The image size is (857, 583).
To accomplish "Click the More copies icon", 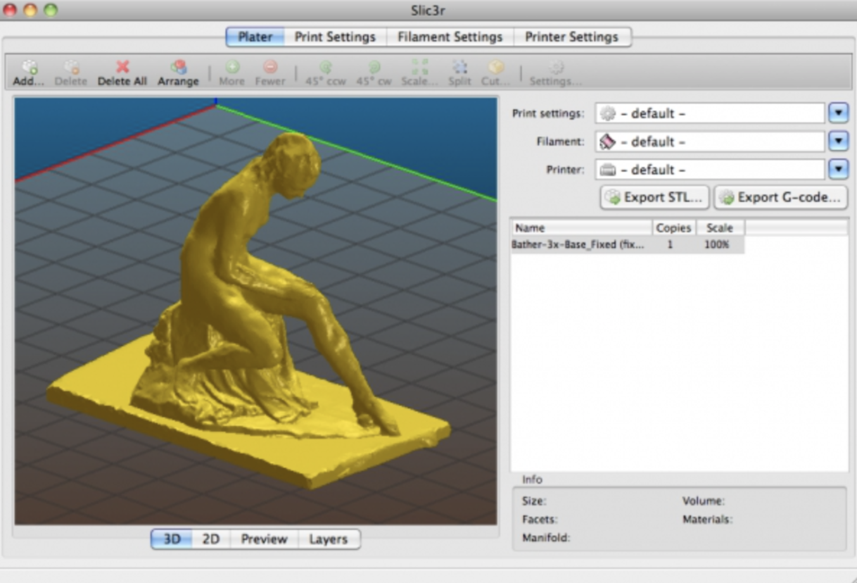I will 232,67.
